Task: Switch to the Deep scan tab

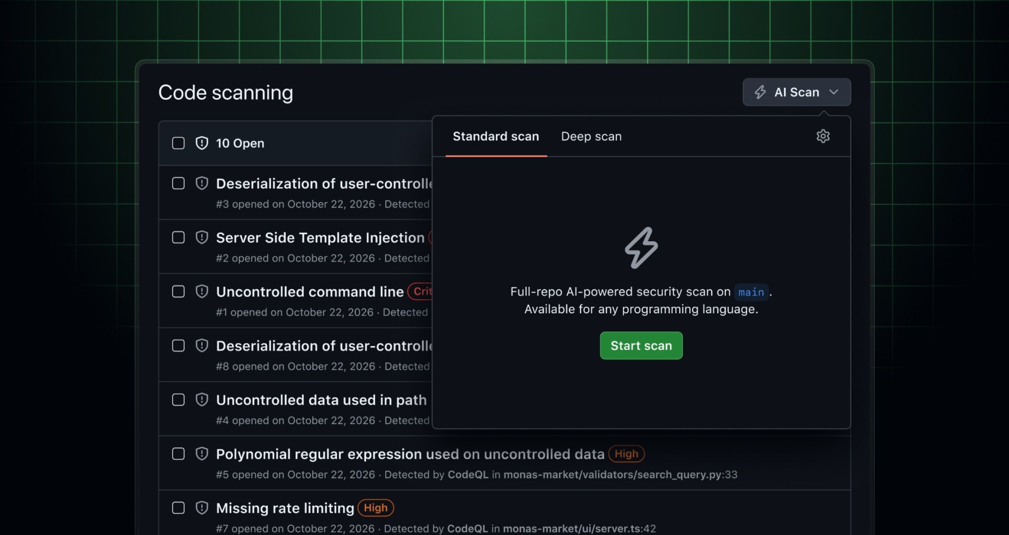Action: (x=591, y=136)
